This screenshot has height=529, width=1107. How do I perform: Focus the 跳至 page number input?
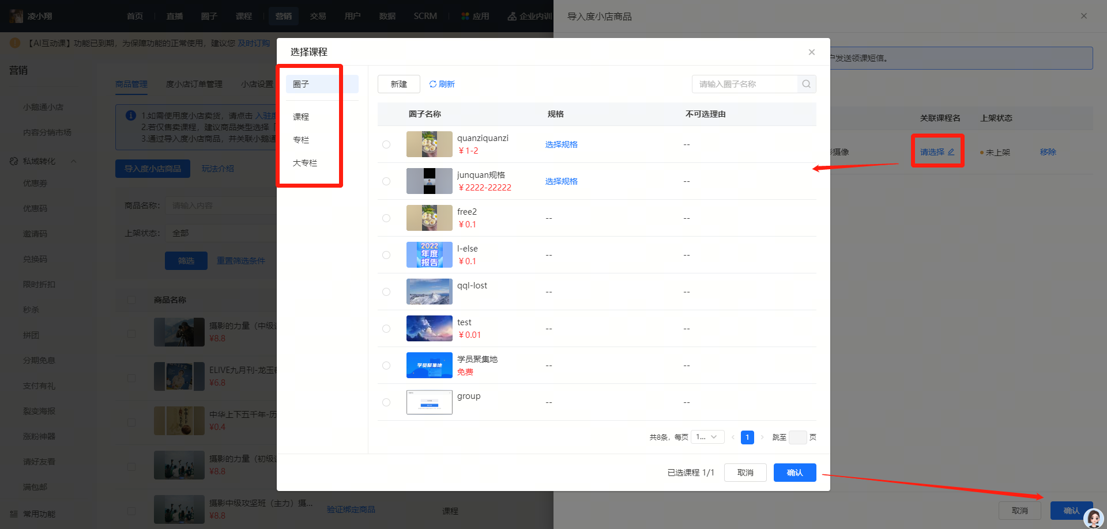pos(798,437)
